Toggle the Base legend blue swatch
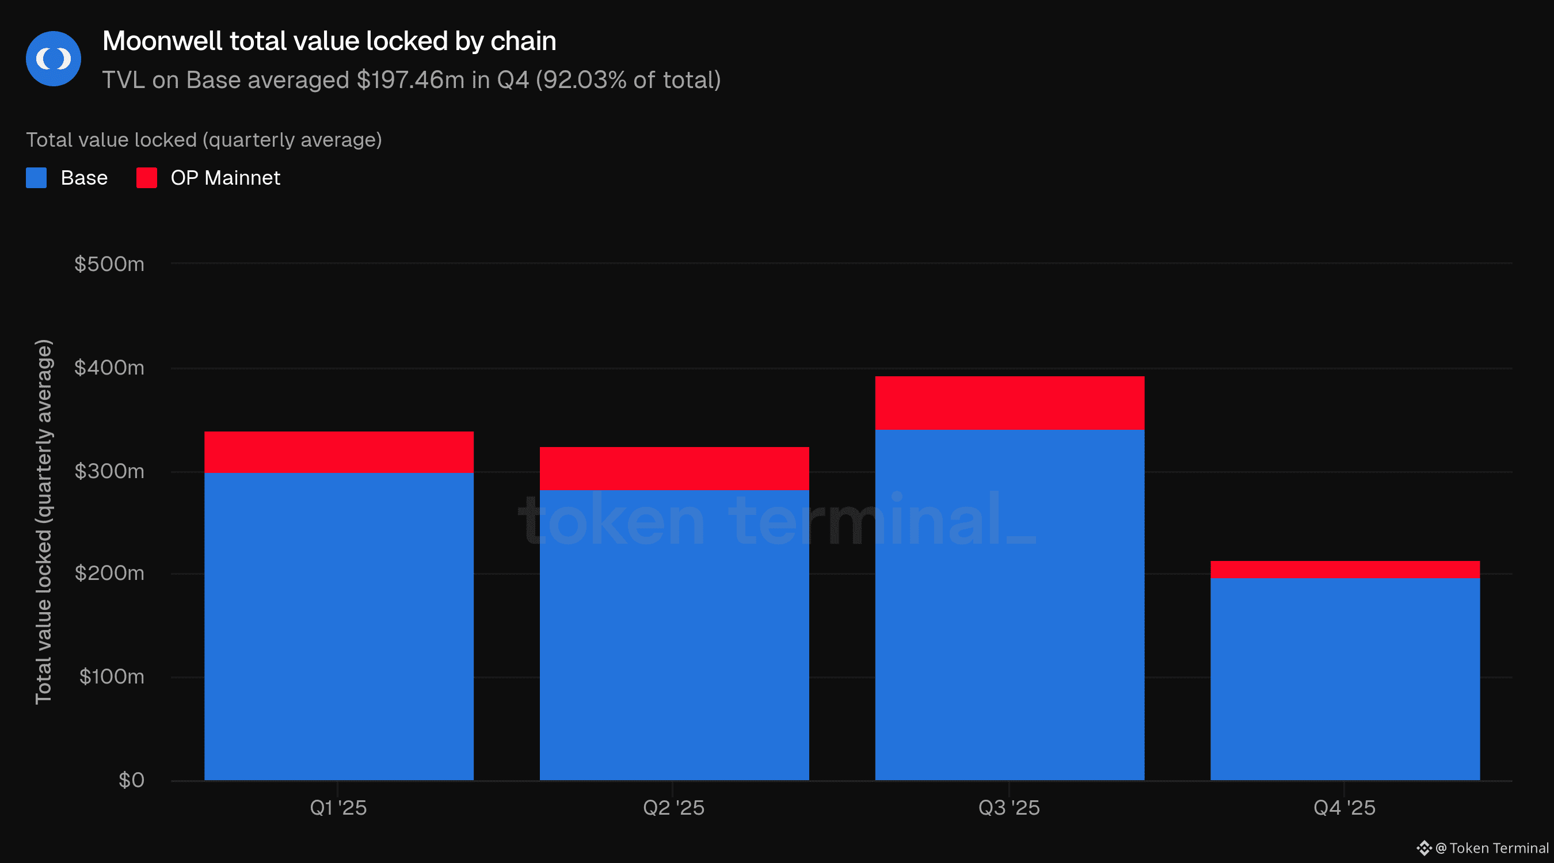Screen dimensions: 1554x863 pyautogui.click(x=36, y=178)
